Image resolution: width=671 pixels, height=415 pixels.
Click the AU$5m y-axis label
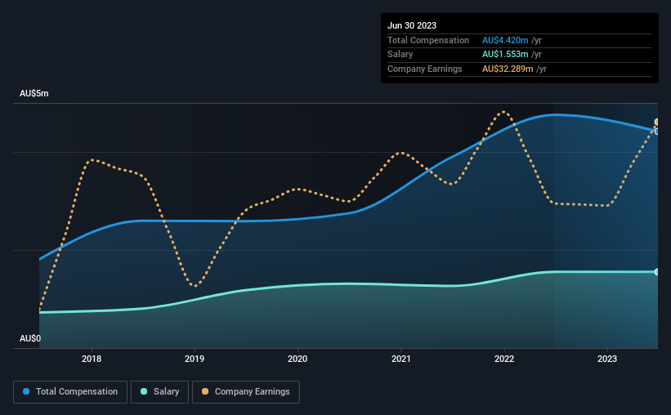[x=34, y=94]
